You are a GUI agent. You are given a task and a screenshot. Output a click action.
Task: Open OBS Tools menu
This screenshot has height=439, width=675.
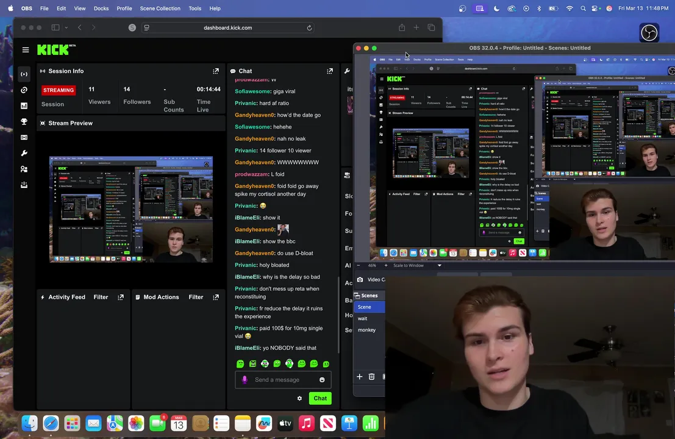pyautogui.click(x=195, y=8)
